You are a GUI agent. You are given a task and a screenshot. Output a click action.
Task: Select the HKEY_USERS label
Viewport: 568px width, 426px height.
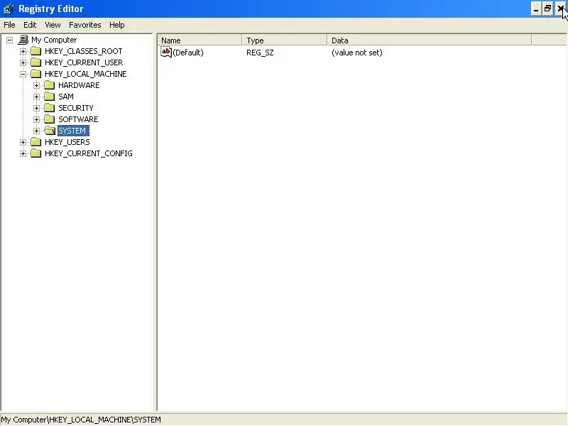(x=67, y=142)
